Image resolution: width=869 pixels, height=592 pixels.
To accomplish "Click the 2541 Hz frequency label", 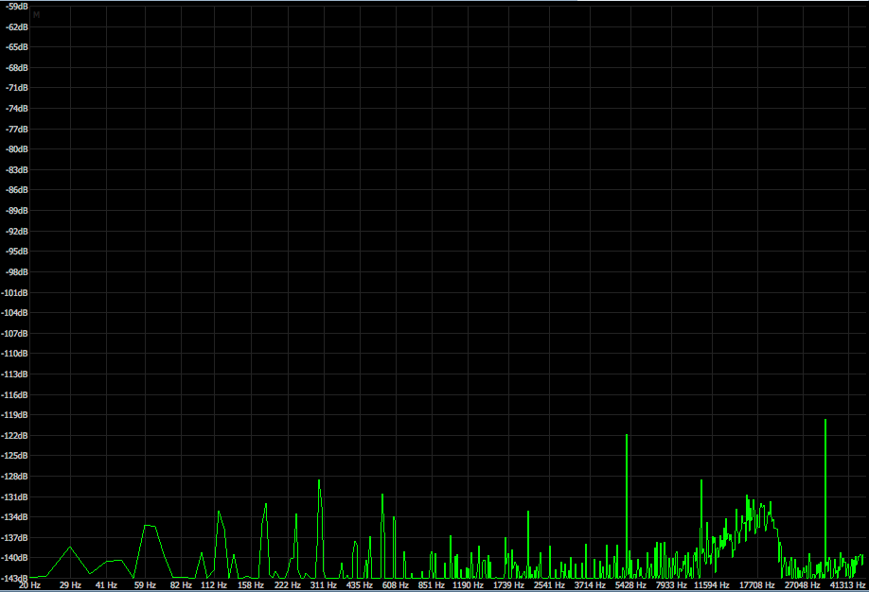I will point(549,584).
